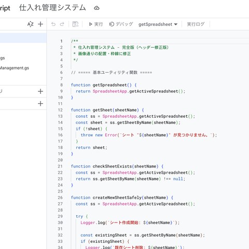Click the throw new Error line
This screenshot has height=249, width=249.
tap(148, 135)
